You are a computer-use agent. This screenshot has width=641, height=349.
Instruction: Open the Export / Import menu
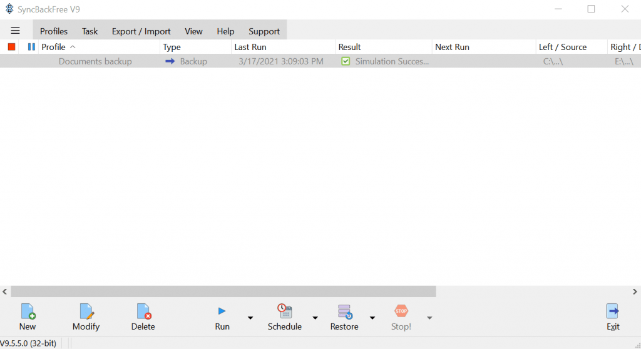(141, 31)
